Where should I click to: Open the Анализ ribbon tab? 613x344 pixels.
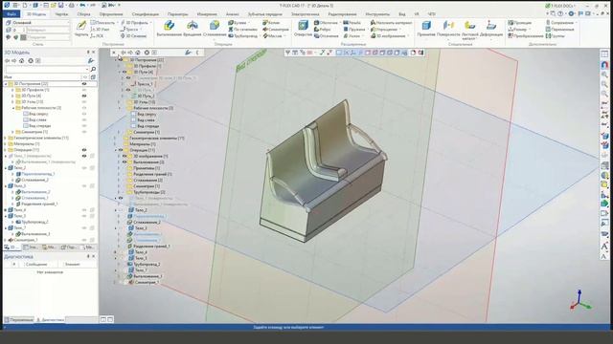click(232, 14)
